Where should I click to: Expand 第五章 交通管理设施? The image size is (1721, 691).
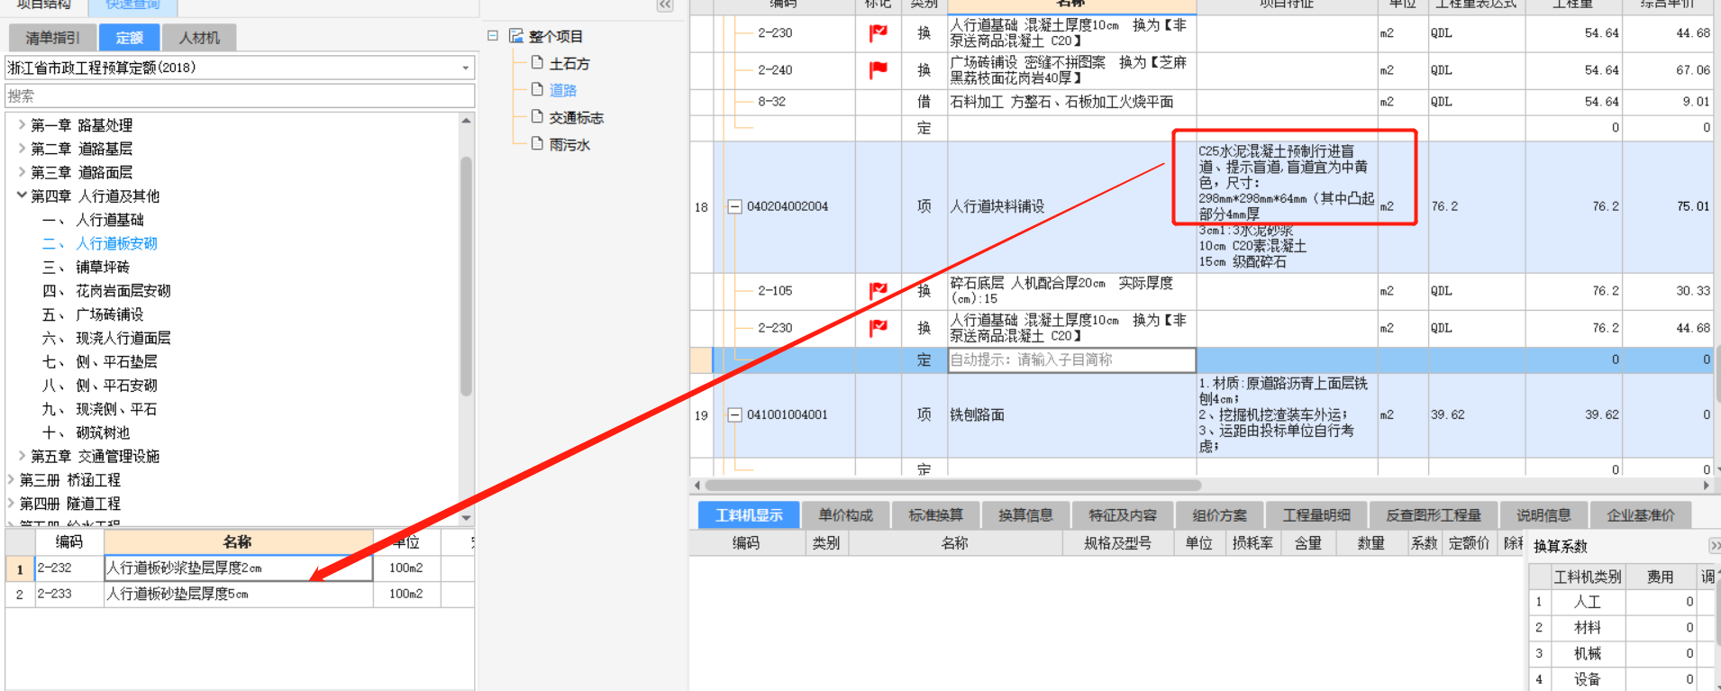point(22,456)
